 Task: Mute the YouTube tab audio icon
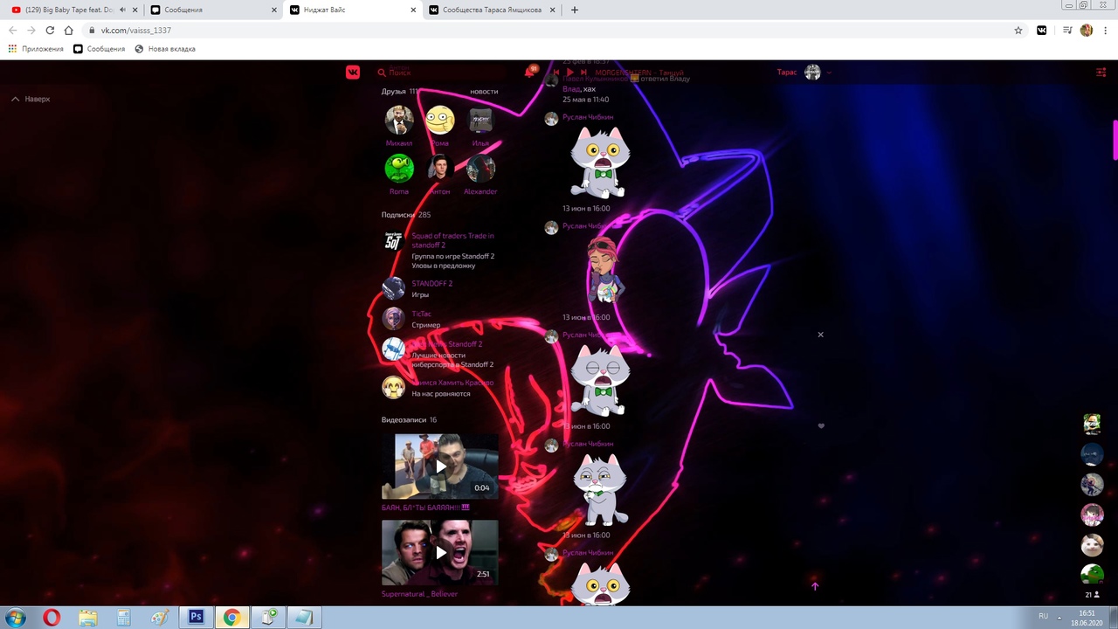[x=122, y=10]
